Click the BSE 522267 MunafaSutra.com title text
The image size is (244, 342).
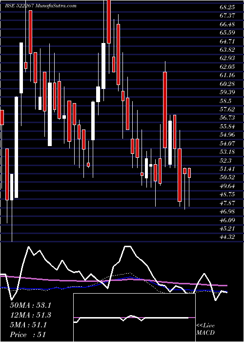click(41, 6)
